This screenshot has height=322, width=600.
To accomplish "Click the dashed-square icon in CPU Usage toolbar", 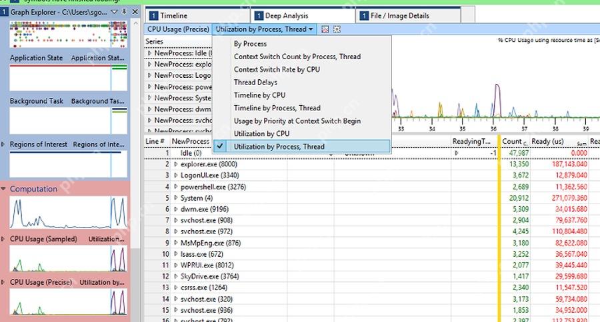I will click(x=337, y=29).
